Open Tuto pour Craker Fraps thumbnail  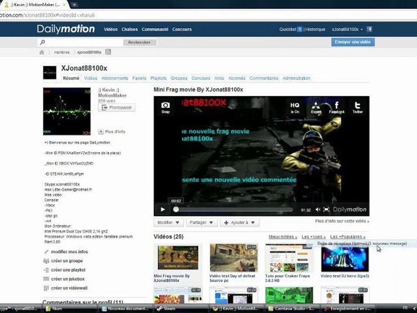pos(289,257)
